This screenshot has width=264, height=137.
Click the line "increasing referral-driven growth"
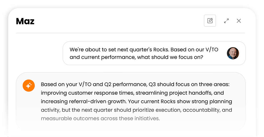coord(84,101)
